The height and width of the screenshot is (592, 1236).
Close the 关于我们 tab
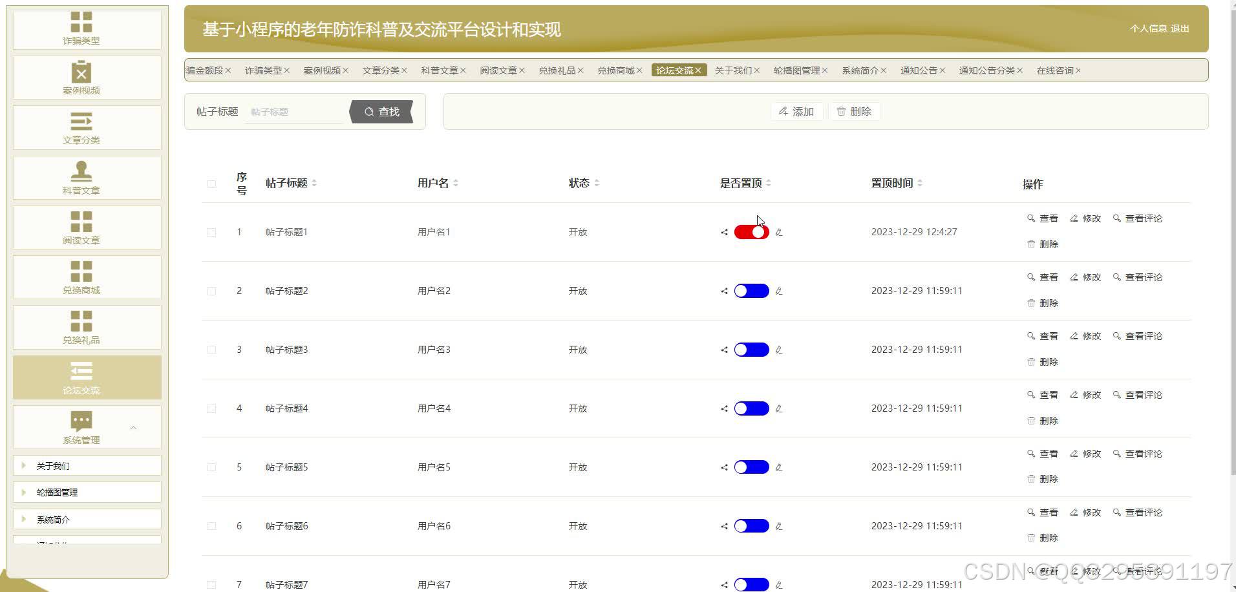(x=756, y=70)
